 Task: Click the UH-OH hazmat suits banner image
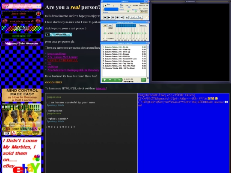coord(21,120)
